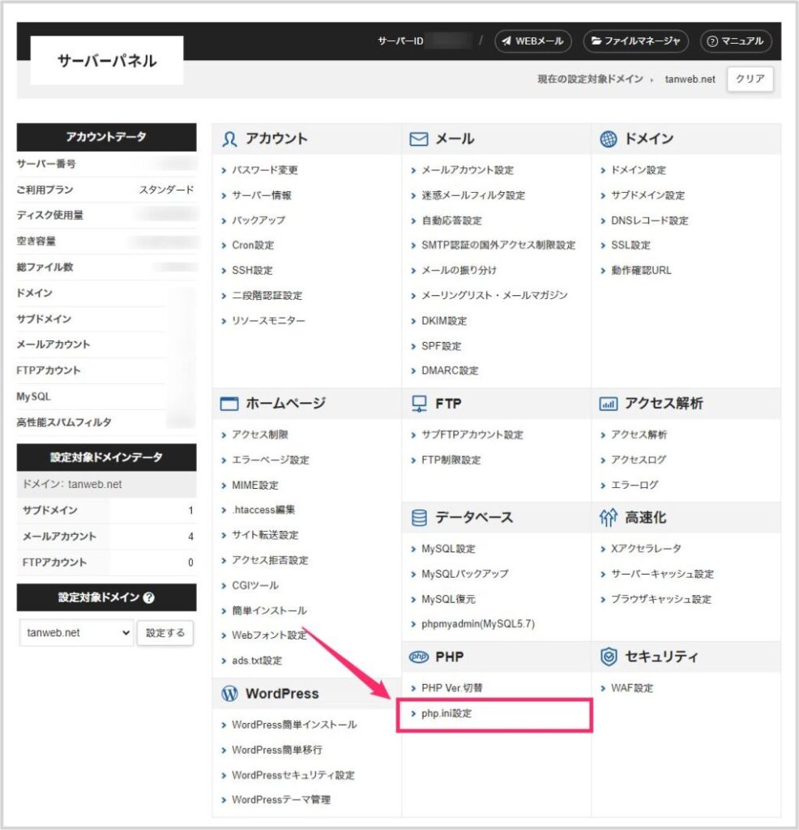This screenshot has width=799, height=830.
Task: Open PHP Ver.切替 settings
Action: point(452,687)
